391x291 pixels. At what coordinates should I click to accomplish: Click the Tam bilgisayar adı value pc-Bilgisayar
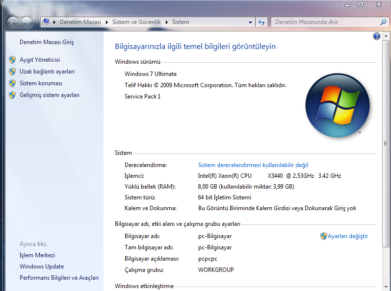tap(215, 247)
